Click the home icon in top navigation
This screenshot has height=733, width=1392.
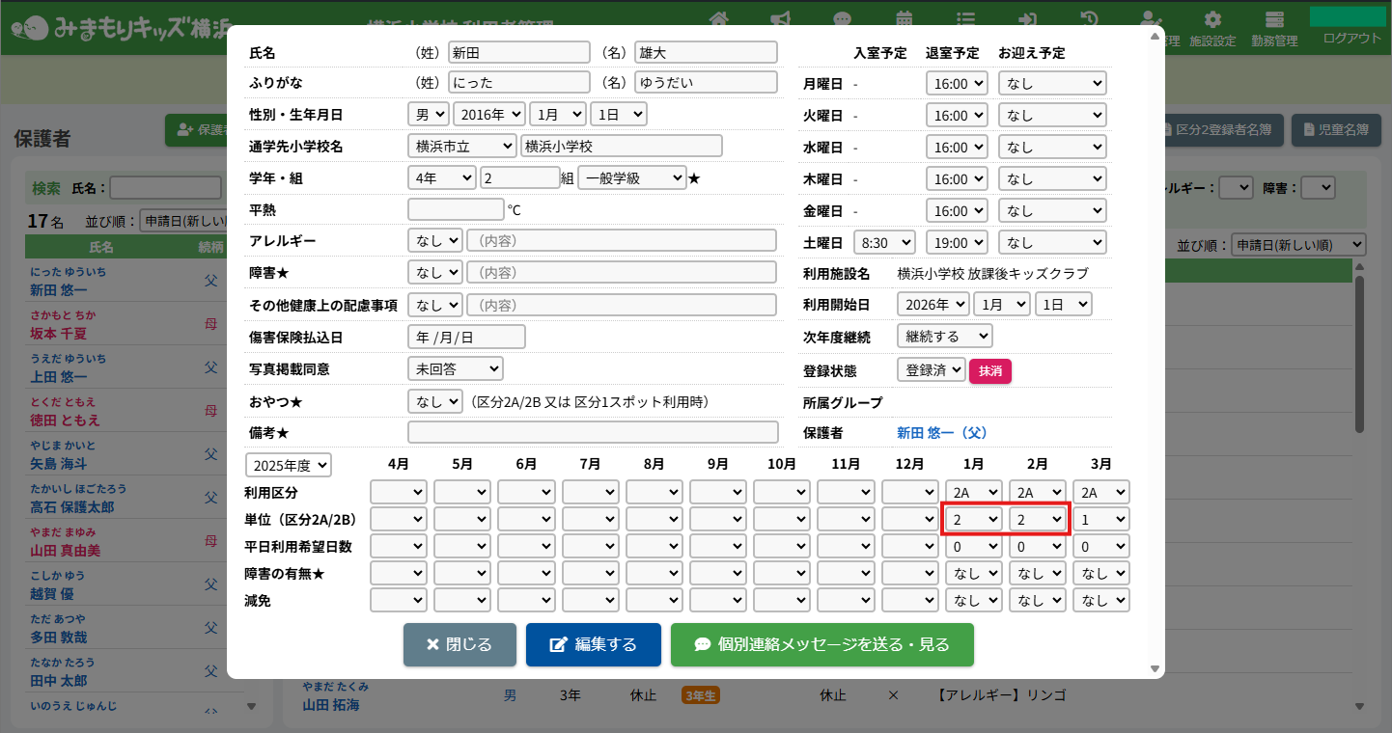tap(718, 18)
